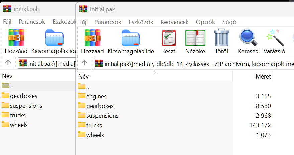This screenshot has width=294, height=155.
Task: Open the Opciók menu
Action: 205,22
